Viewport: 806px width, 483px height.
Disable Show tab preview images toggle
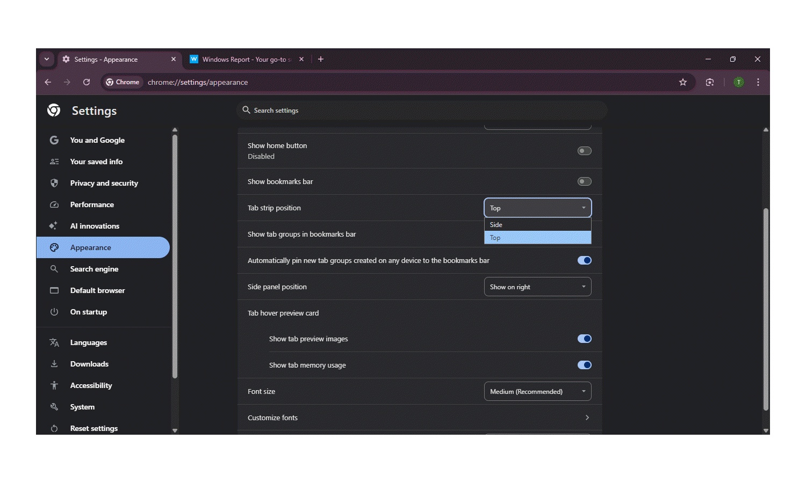pyautogui.click(x=584, y=339)
